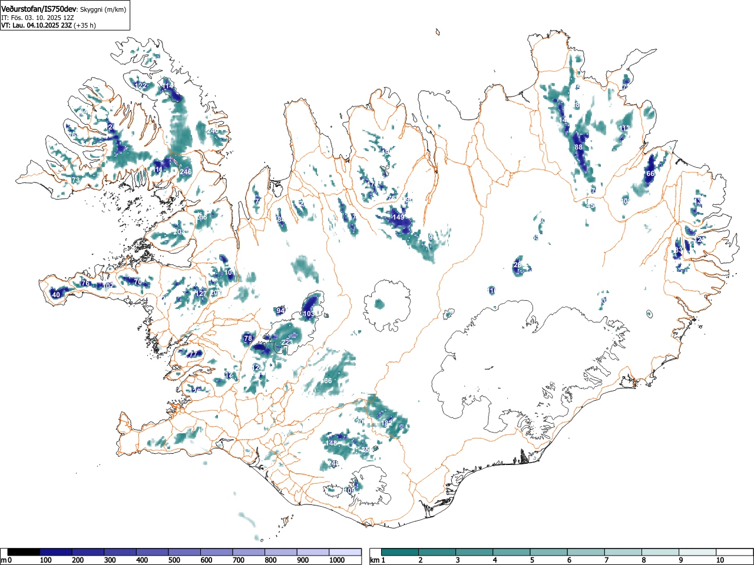Click the km legend tick label '8'
This screenshot has width=754, height=565.
(643, 560)
